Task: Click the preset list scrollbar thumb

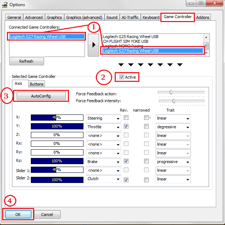Action: point(206,46)
